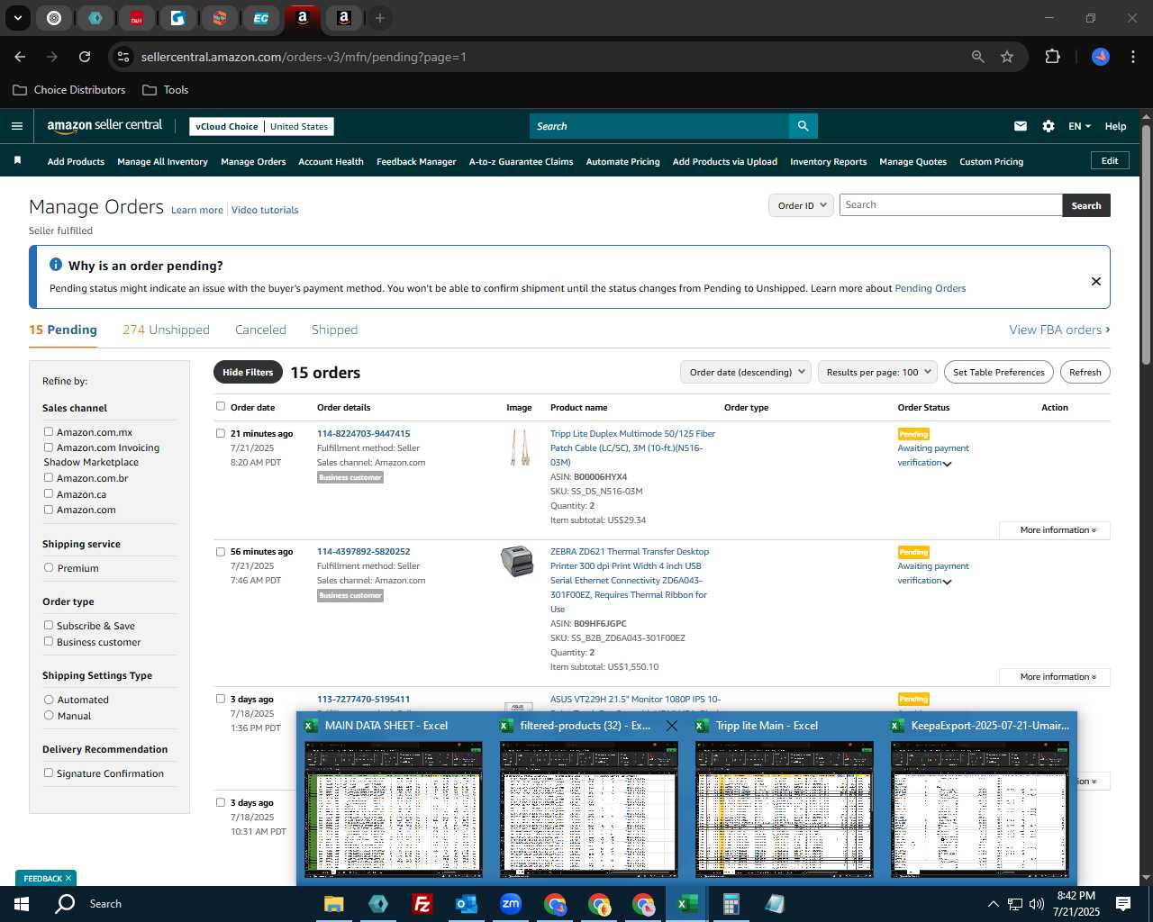Check the Amazon.com Invoicing Shadow Marketplace filter
1153x922 pixels.
point(49,447)
